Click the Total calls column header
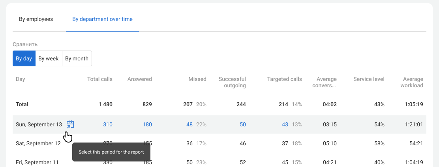Screen dimensions: 439x167 pos(100,79)
